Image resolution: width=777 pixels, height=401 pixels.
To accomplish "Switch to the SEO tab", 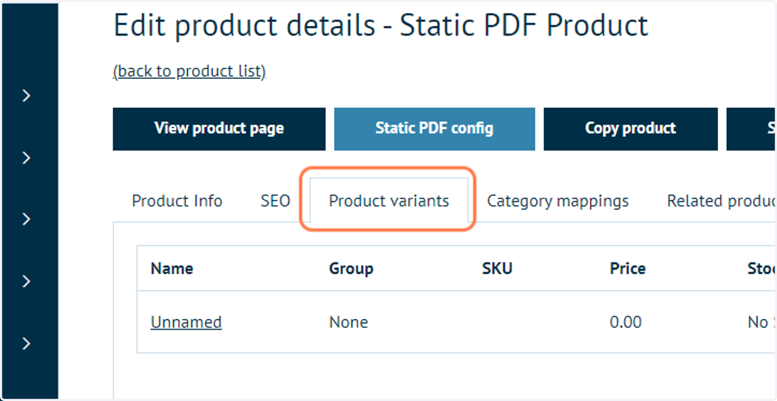I will [275, 201].
